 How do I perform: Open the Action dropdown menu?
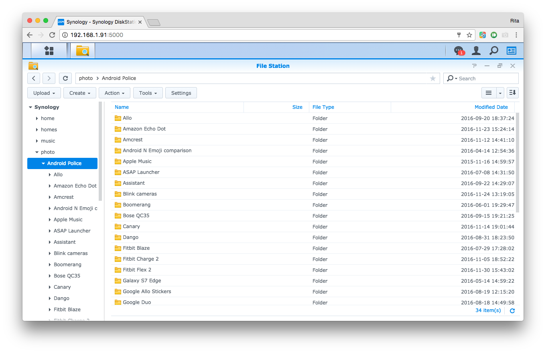click(114, 93)
